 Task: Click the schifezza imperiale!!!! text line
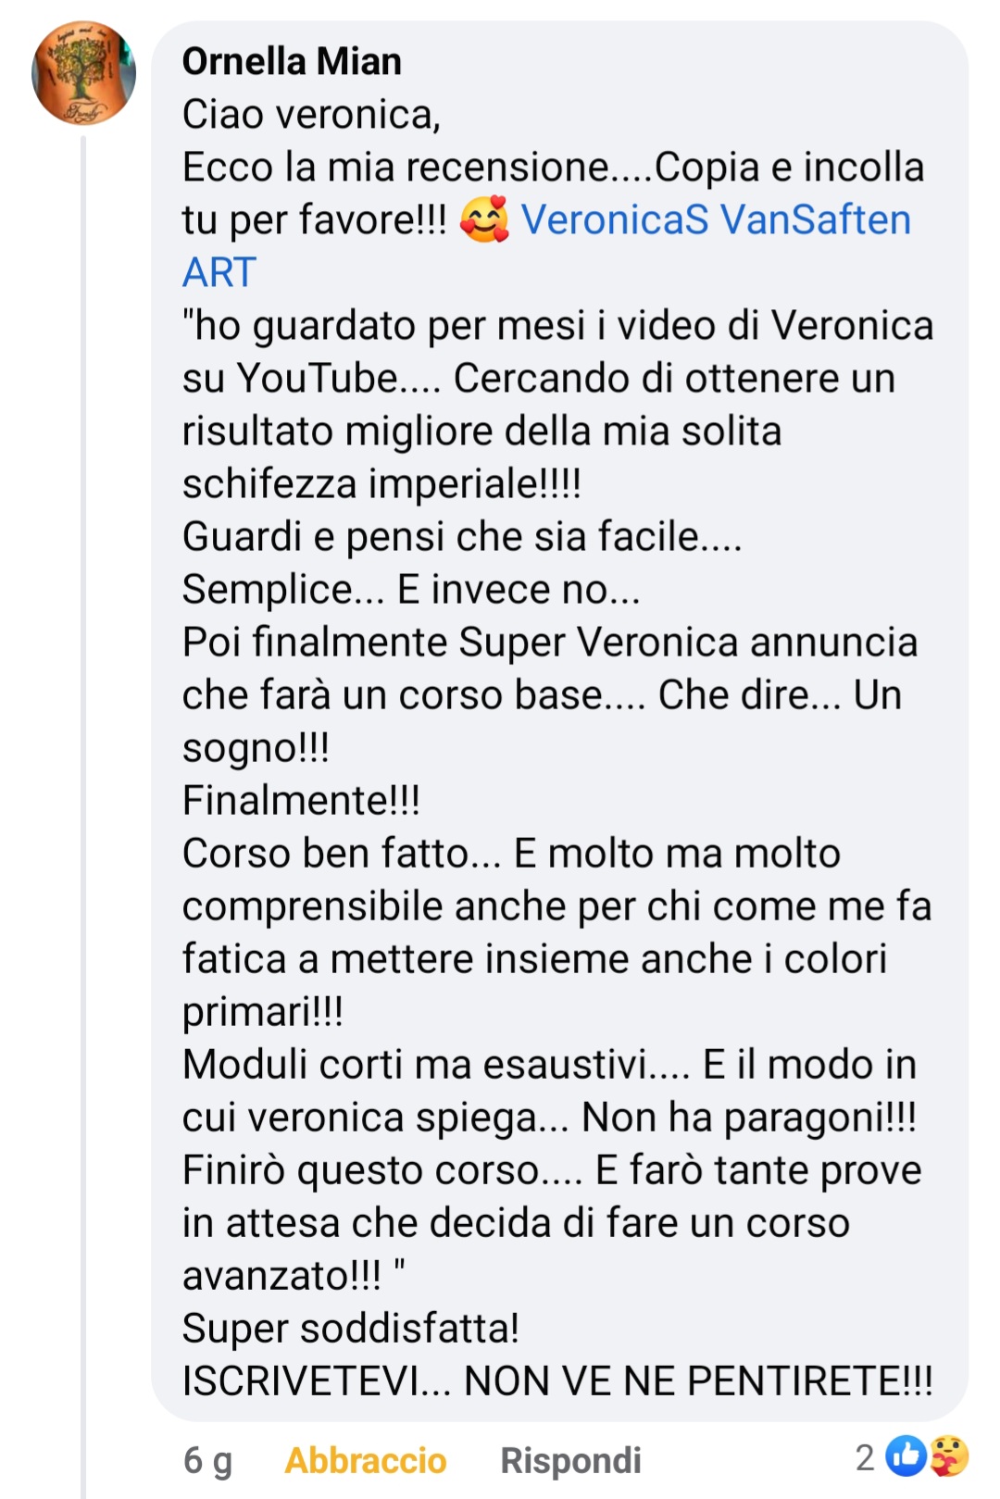(x=381, y=484)
